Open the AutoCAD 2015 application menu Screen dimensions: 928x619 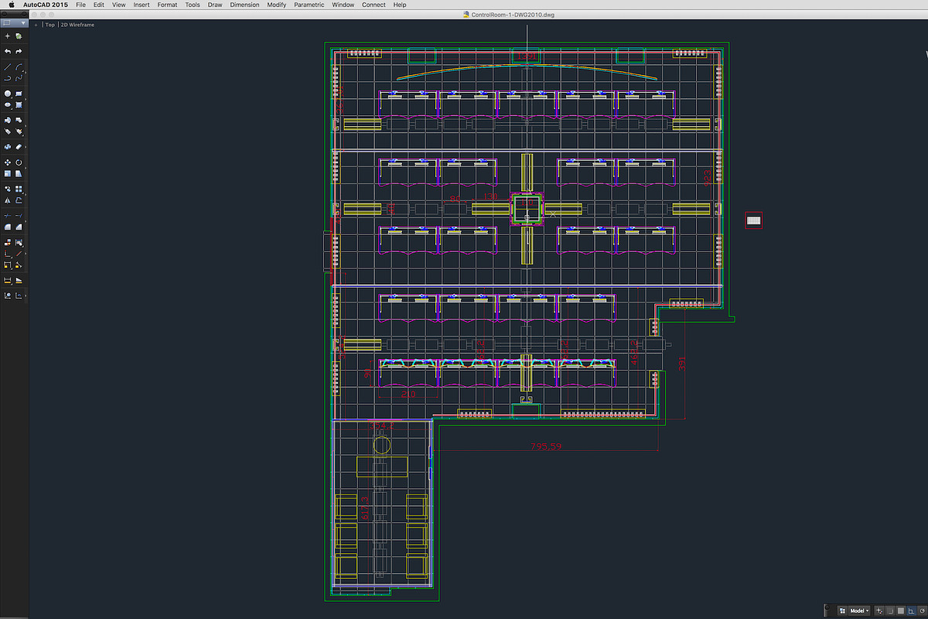(46, 5)
